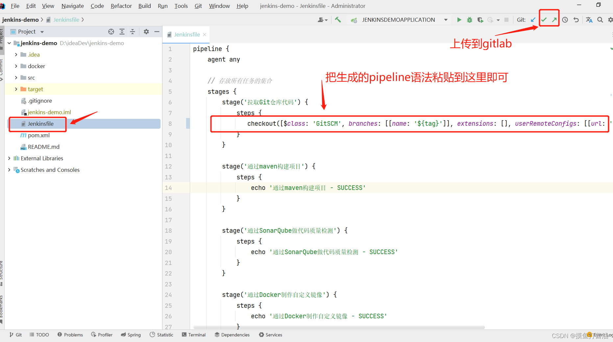Start debugging with the bug icon

(x=470, y=20)
